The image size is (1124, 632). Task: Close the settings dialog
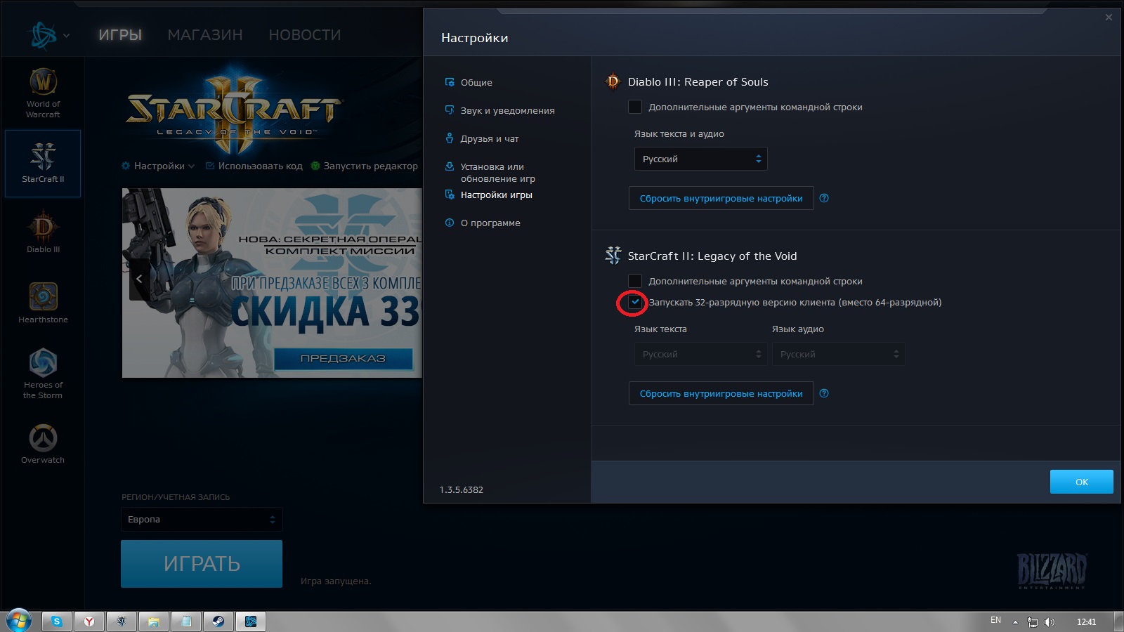(x=1109, y=17)
